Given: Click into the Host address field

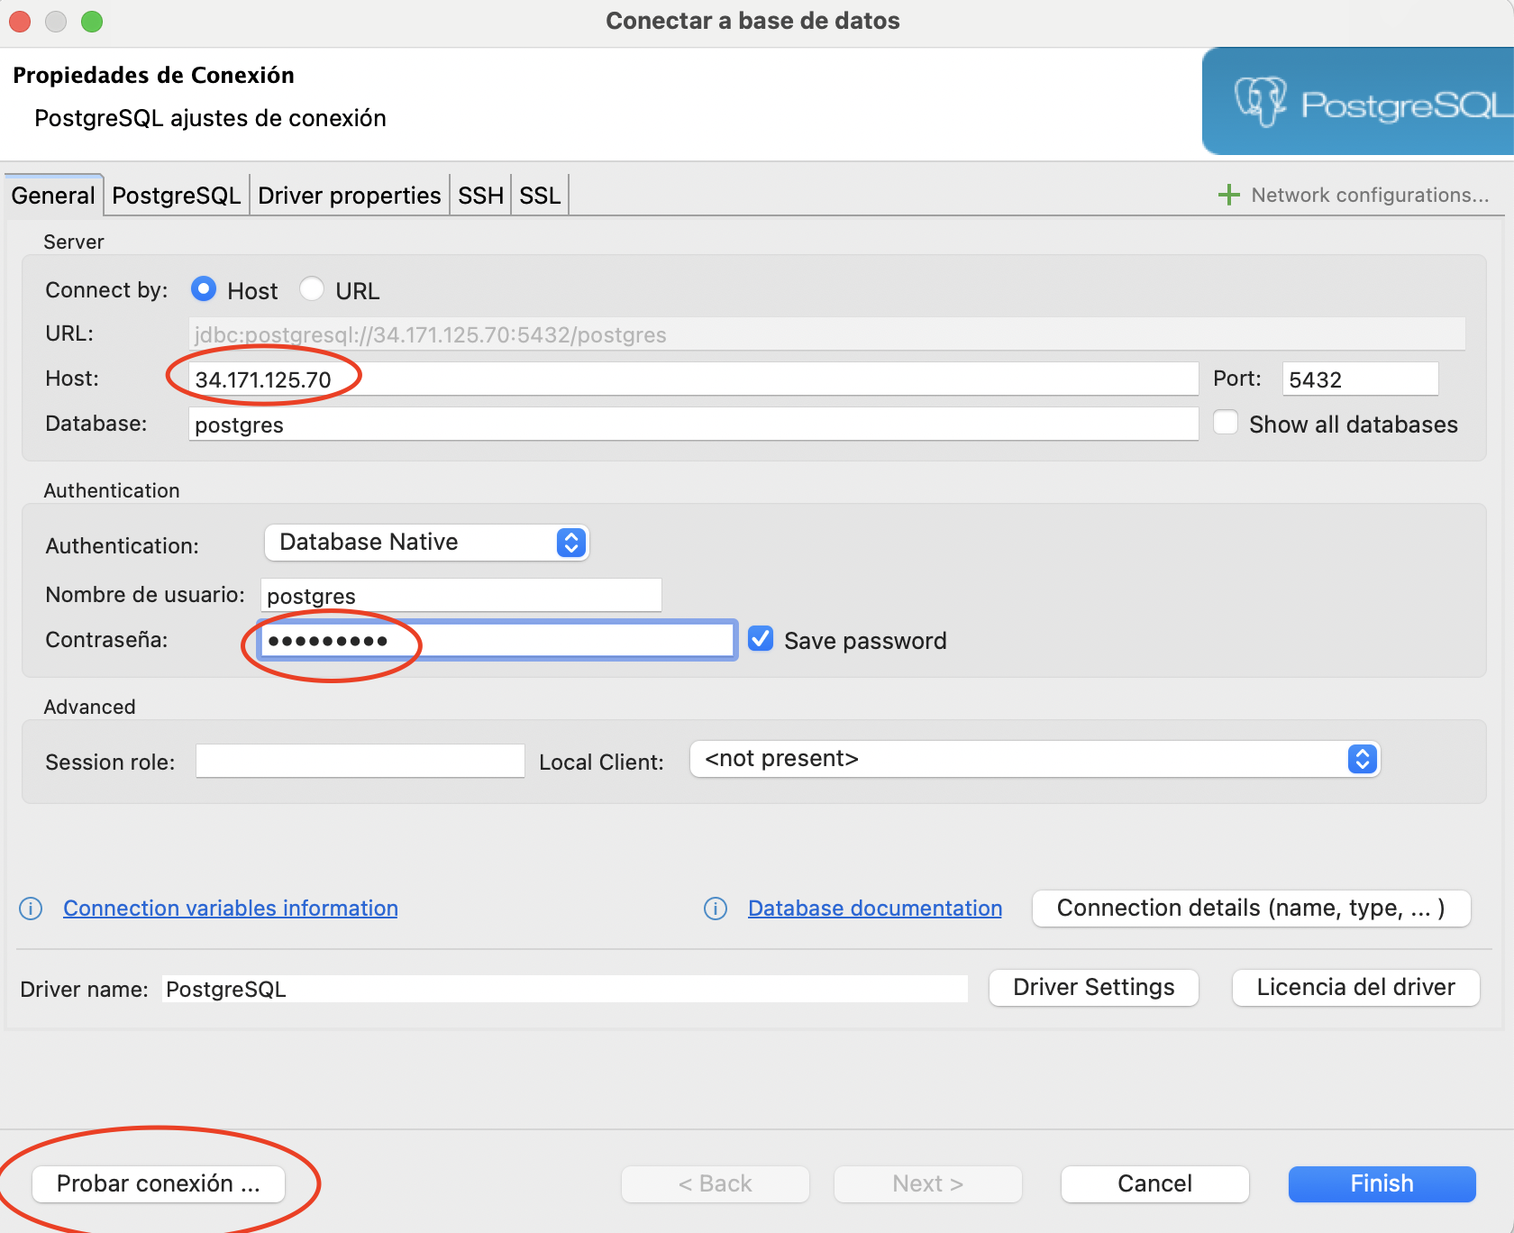Looking at the screenshot, I should click(x=692, y=379).
